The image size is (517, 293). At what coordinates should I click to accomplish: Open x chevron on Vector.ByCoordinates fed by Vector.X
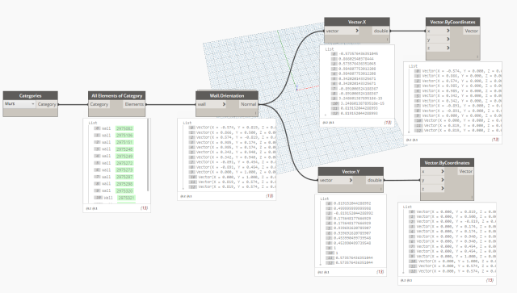[x=448, y=31]
